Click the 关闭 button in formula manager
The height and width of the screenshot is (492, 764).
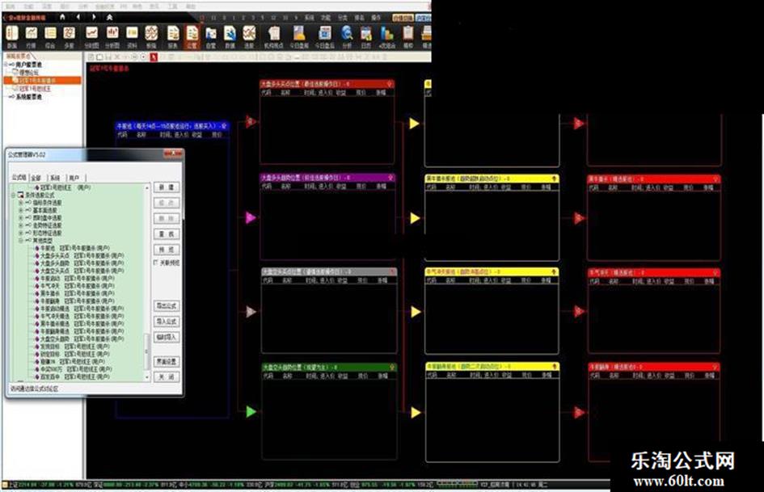tap(166, 377)
